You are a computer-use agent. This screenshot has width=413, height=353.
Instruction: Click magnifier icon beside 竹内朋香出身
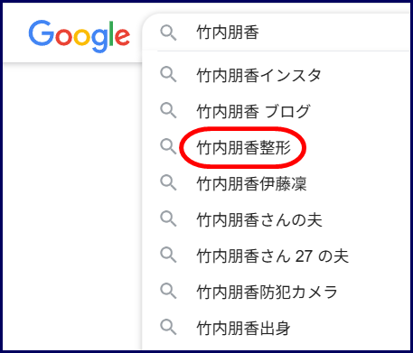pos(168,327)
